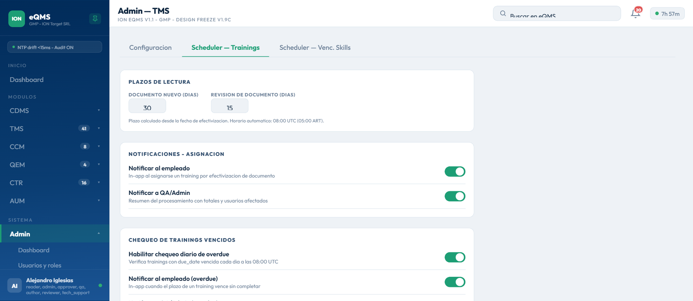Image resolution: width=693 pixels, height=301 pixels.
Task: Click the Documento nuevo days field
Action: click(147, 106)
